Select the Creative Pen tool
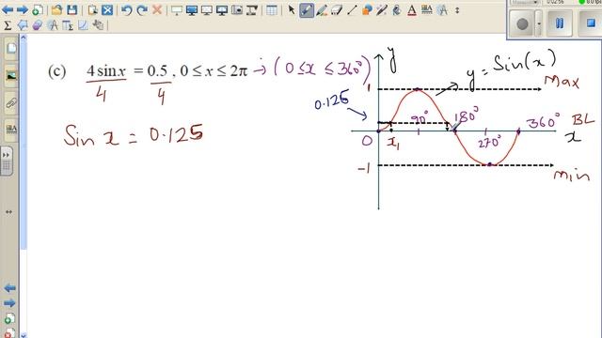602x338 pixels. pyautogui.click(x=322, y=10)
